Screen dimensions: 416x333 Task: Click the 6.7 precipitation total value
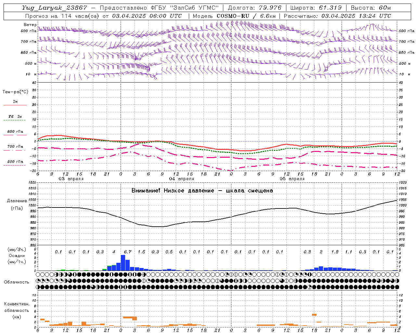128,252
